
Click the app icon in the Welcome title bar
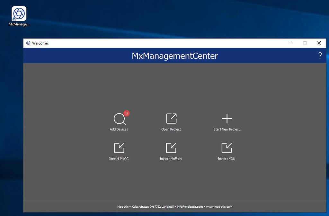(x=28, y=43)
